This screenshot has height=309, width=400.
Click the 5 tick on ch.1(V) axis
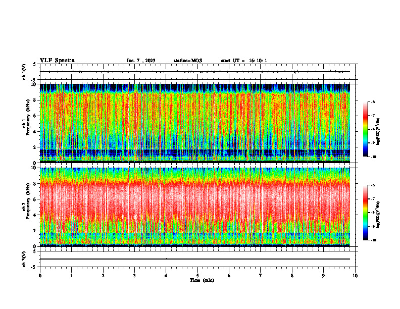[35, 65]
